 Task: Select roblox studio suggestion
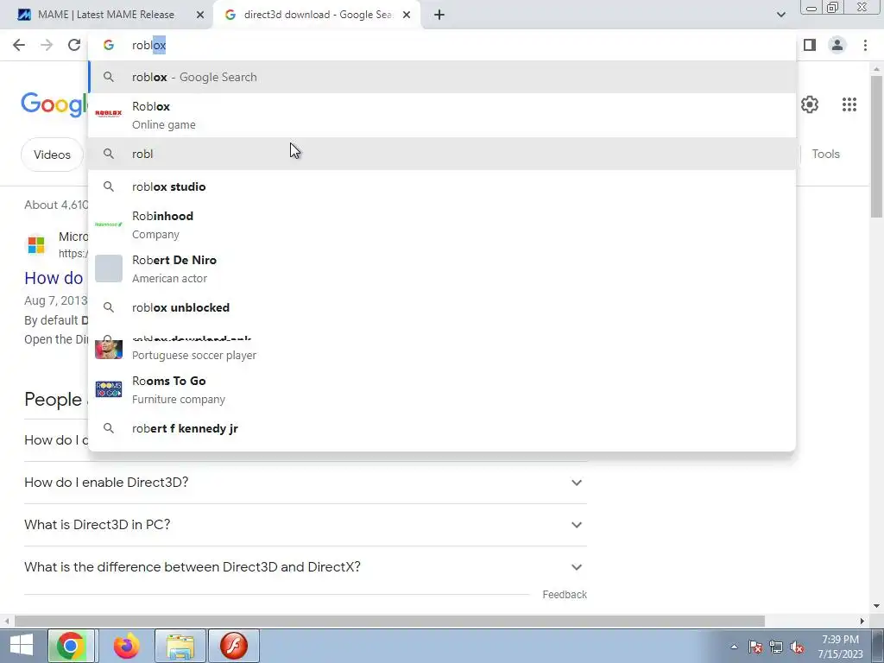[442, 186]
